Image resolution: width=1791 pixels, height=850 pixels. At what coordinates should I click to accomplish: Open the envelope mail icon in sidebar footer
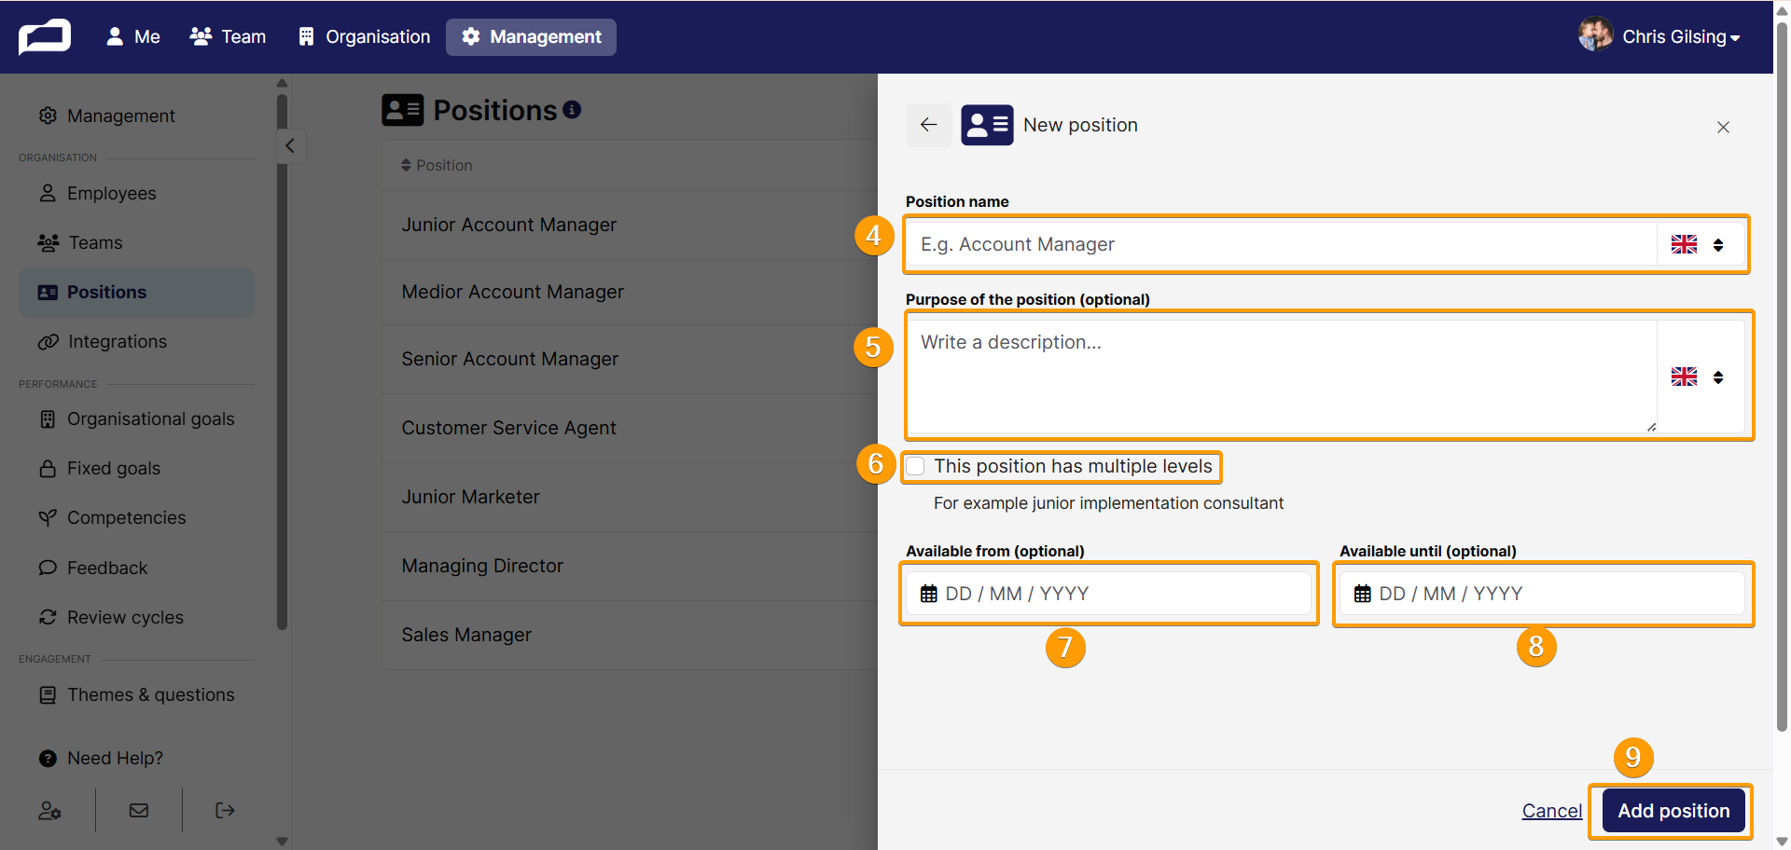(139, 810)
